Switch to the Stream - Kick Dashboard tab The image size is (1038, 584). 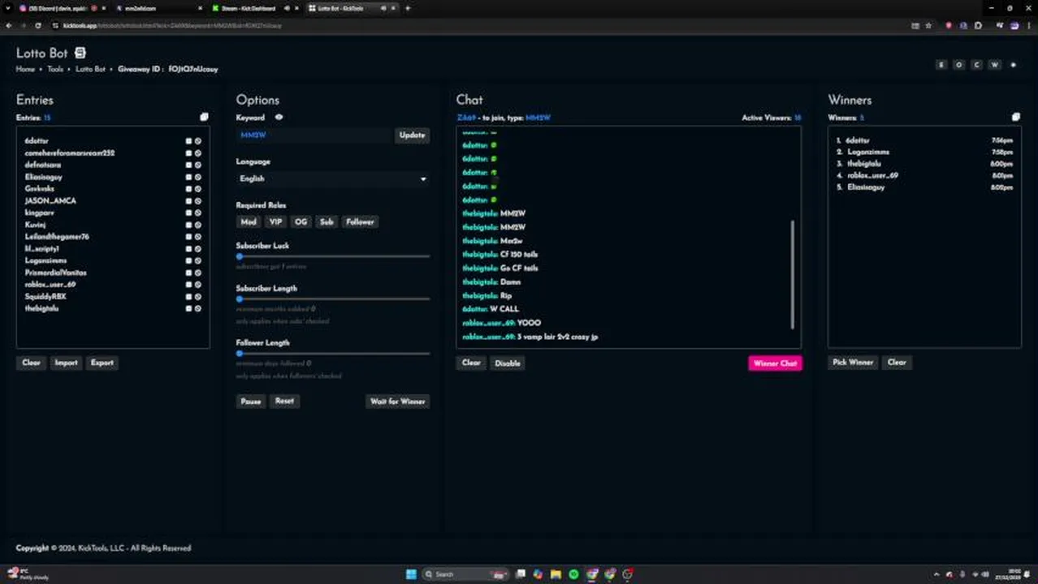coord(253,8)
